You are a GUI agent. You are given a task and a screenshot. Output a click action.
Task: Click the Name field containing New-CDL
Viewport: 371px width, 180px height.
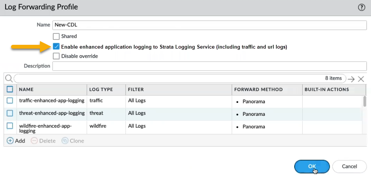click(209, 25)
